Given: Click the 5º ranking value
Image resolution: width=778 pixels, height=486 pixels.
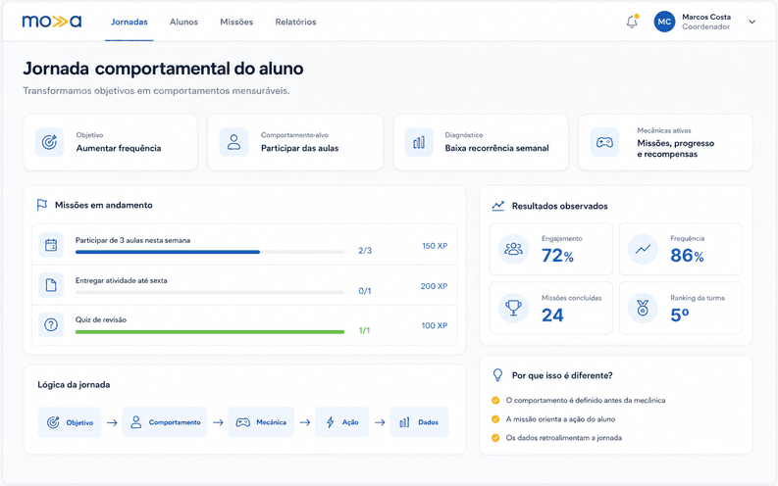Looking at the screenshot, I should pyautogui.click(x=680, y=316).
